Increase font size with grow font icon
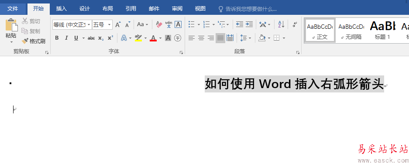The image size is (409, 167). tap(118, 25)
